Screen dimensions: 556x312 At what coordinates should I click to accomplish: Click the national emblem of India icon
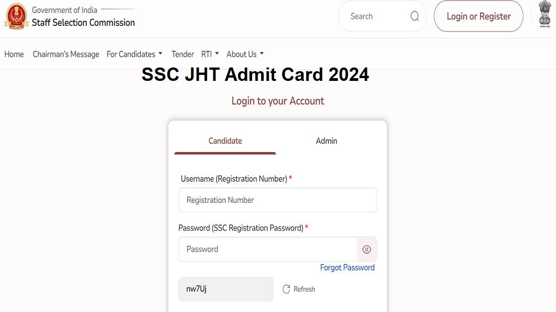(545, 15)
